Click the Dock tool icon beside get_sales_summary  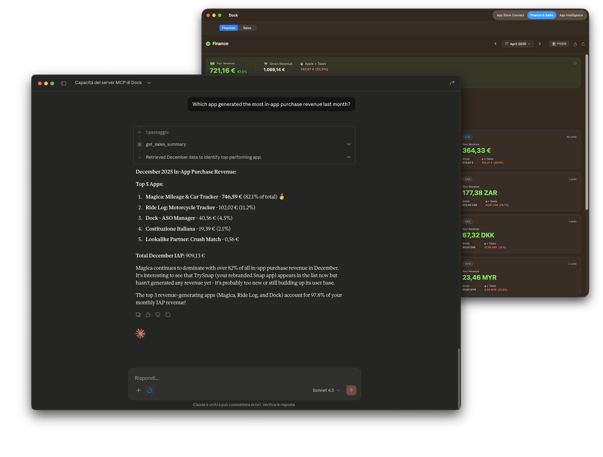click(x=139, y=144)
